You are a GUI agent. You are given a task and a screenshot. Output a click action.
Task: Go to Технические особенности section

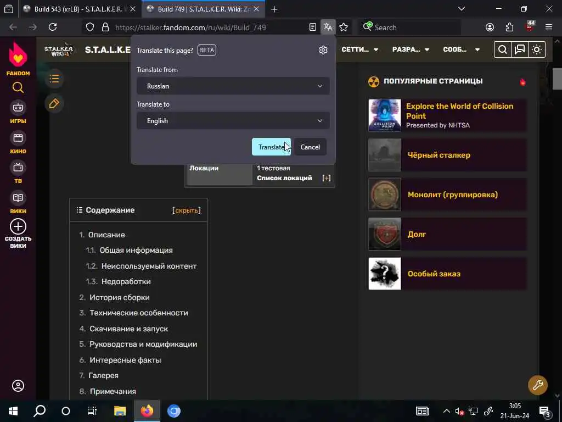click(139, 313)
